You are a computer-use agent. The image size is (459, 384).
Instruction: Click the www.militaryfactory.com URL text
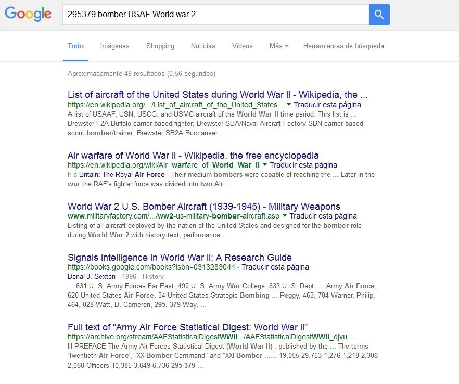pos(174,216)
